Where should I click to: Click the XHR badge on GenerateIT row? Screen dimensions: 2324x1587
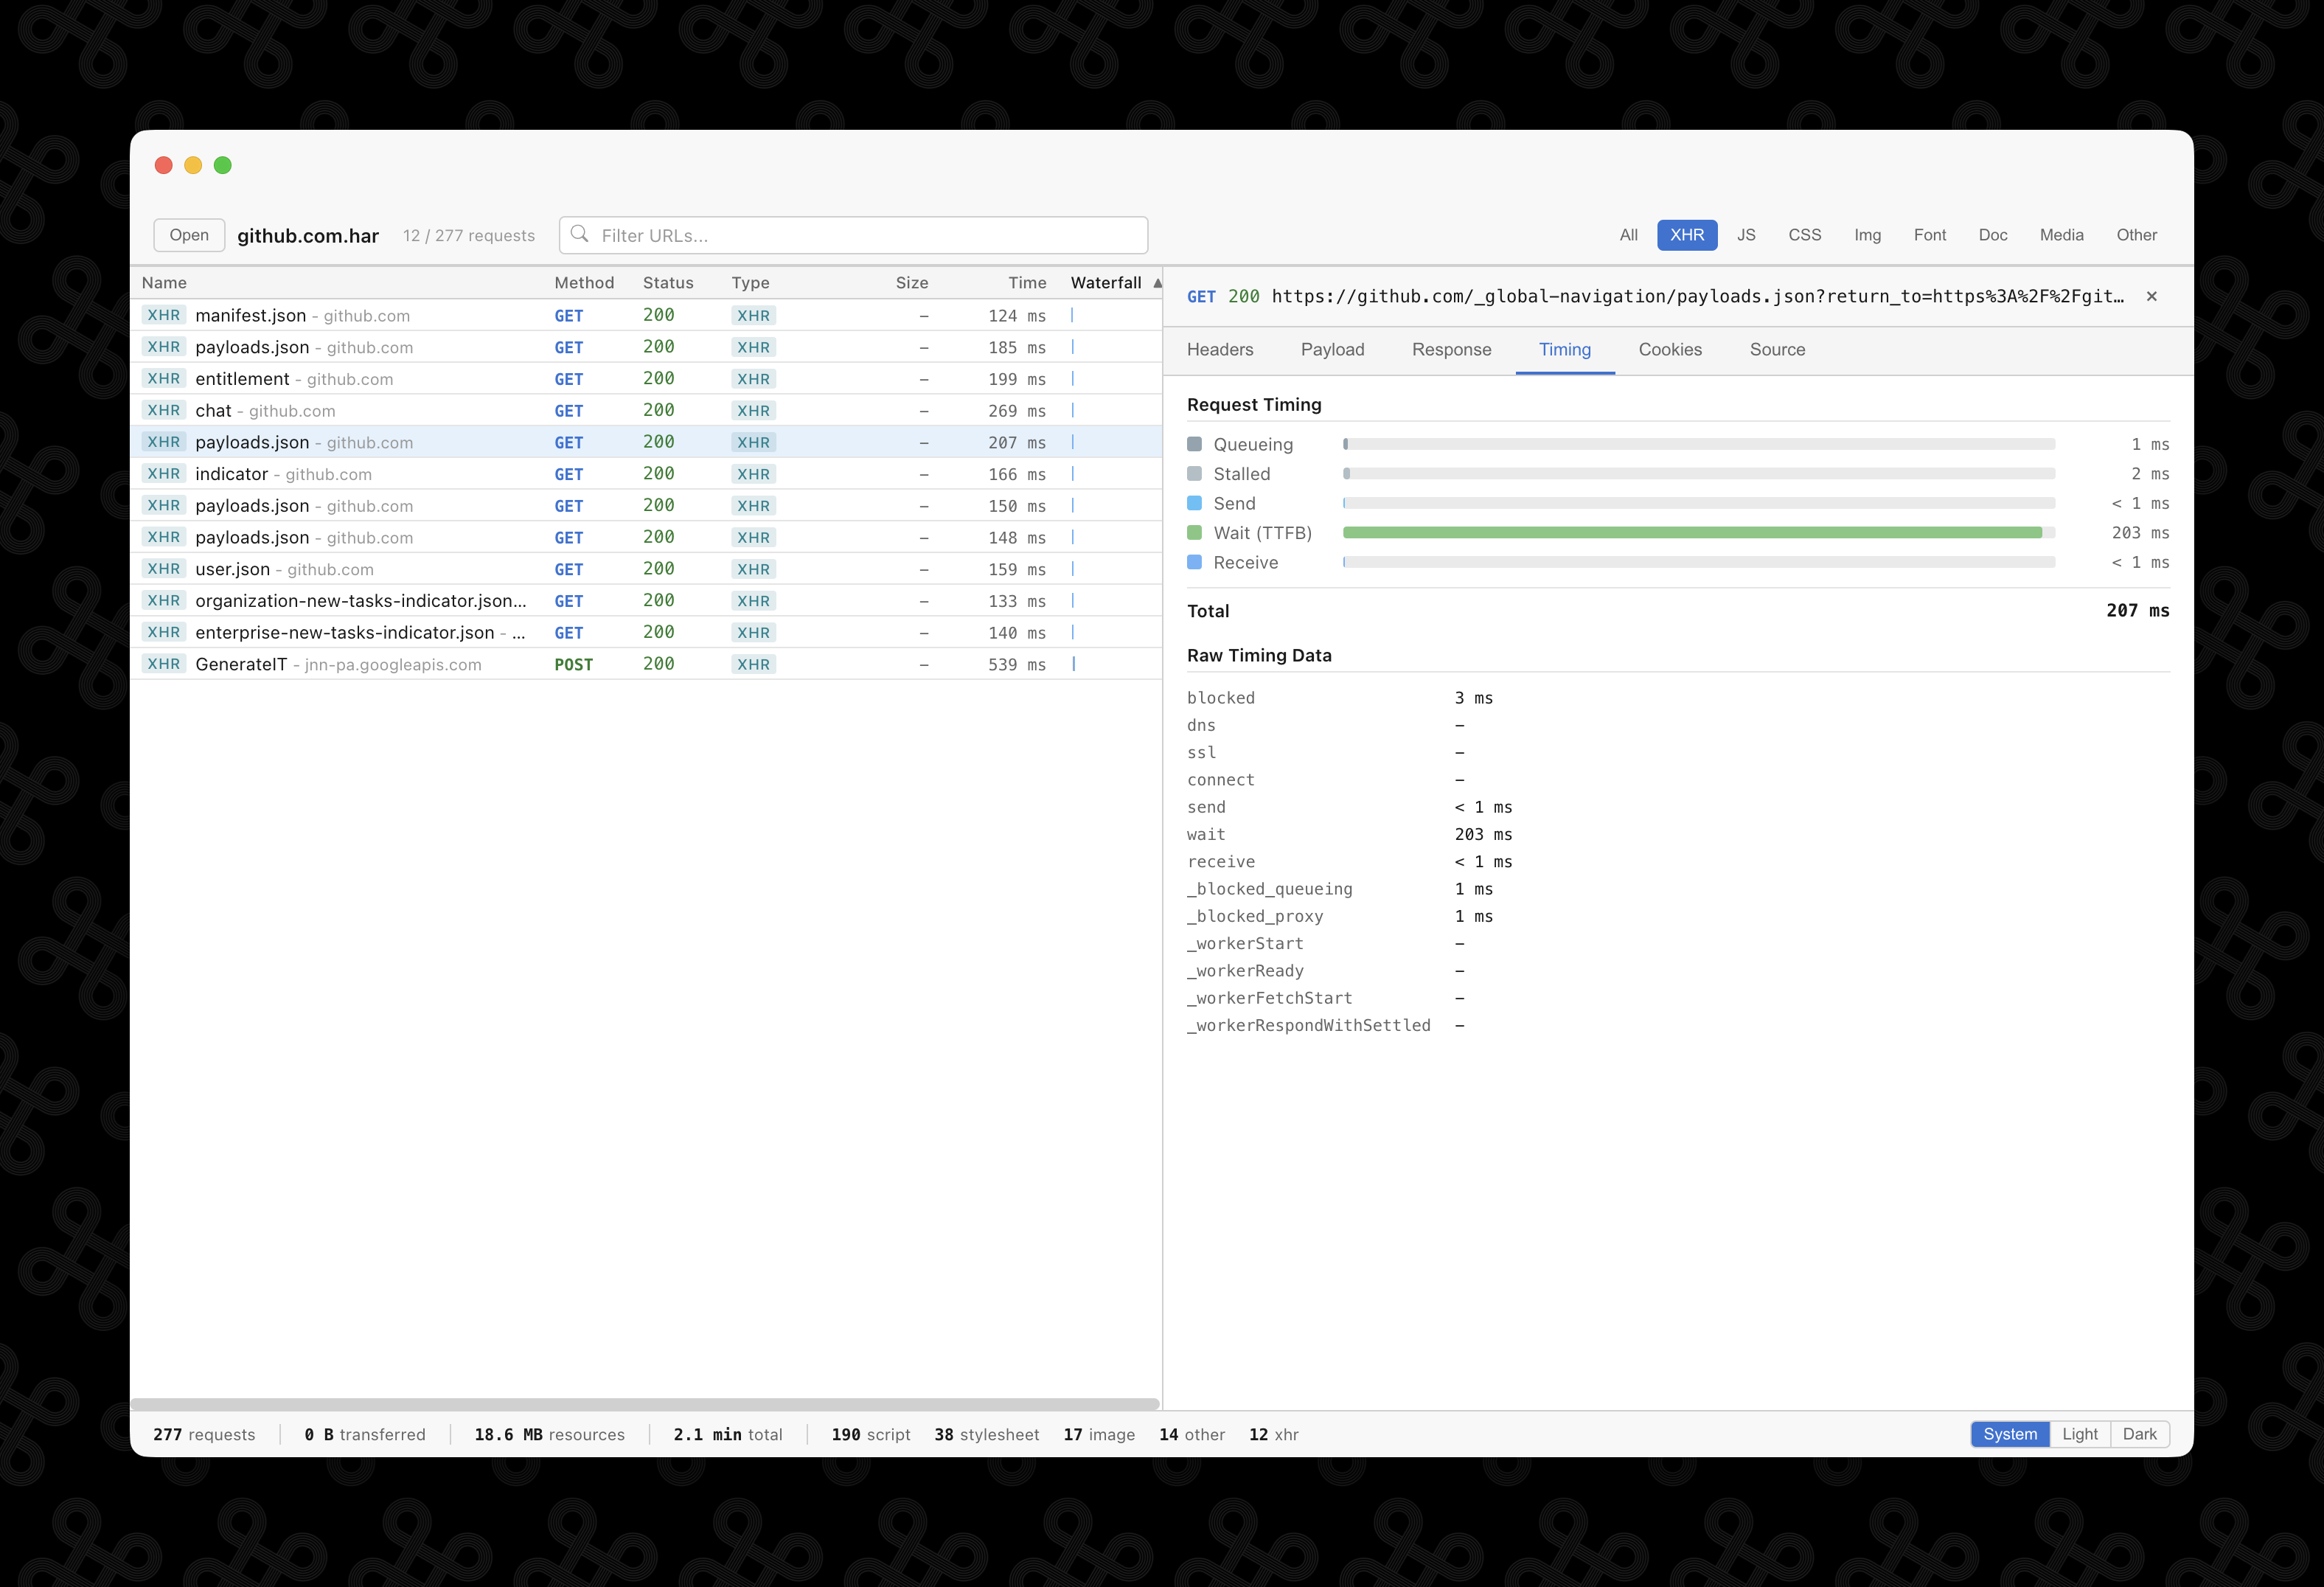163,664
